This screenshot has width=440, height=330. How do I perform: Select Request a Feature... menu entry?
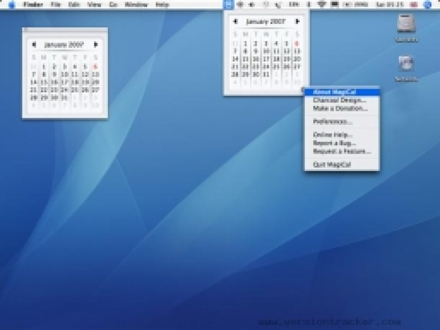(342, 151)
